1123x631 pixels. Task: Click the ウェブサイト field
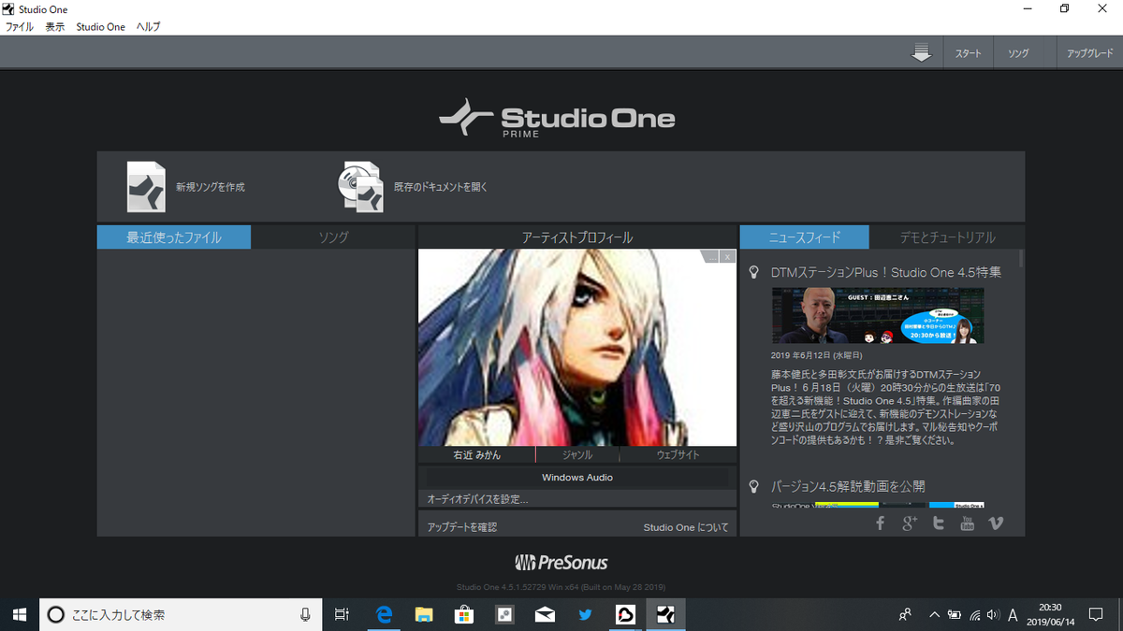(x=678, y=454)
